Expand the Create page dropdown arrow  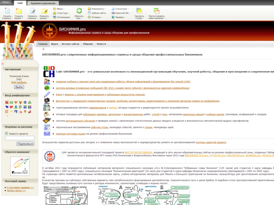[12, 18]
